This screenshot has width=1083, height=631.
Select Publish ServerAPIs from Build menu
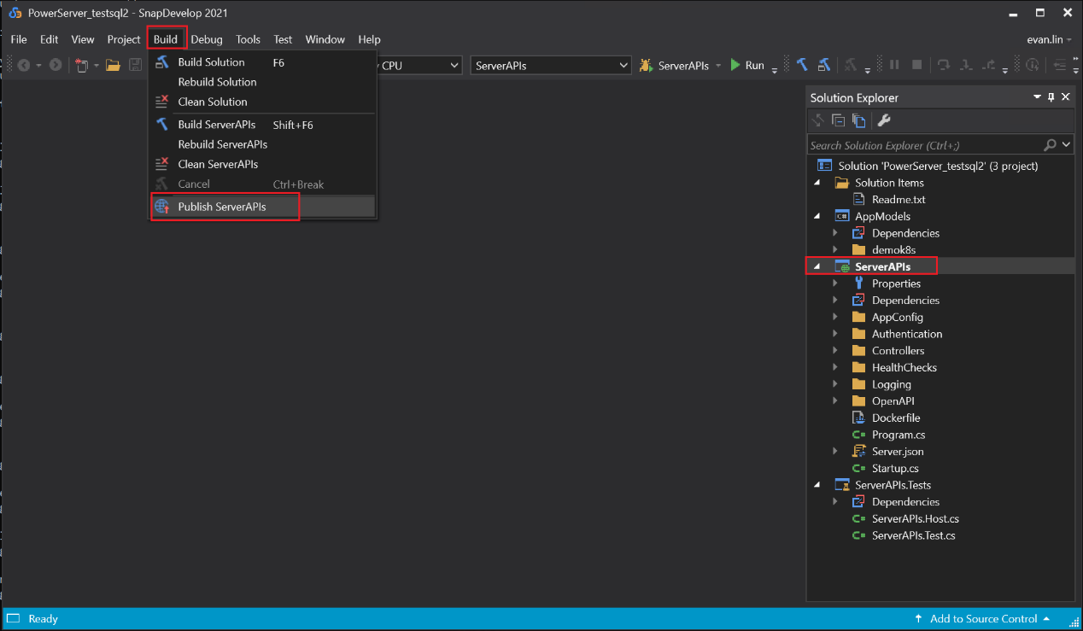[221, 207]
